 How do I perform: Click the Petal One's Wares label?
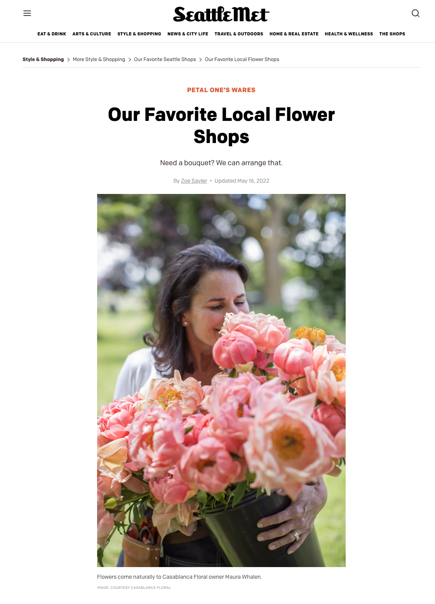click(x=221, y=90)
